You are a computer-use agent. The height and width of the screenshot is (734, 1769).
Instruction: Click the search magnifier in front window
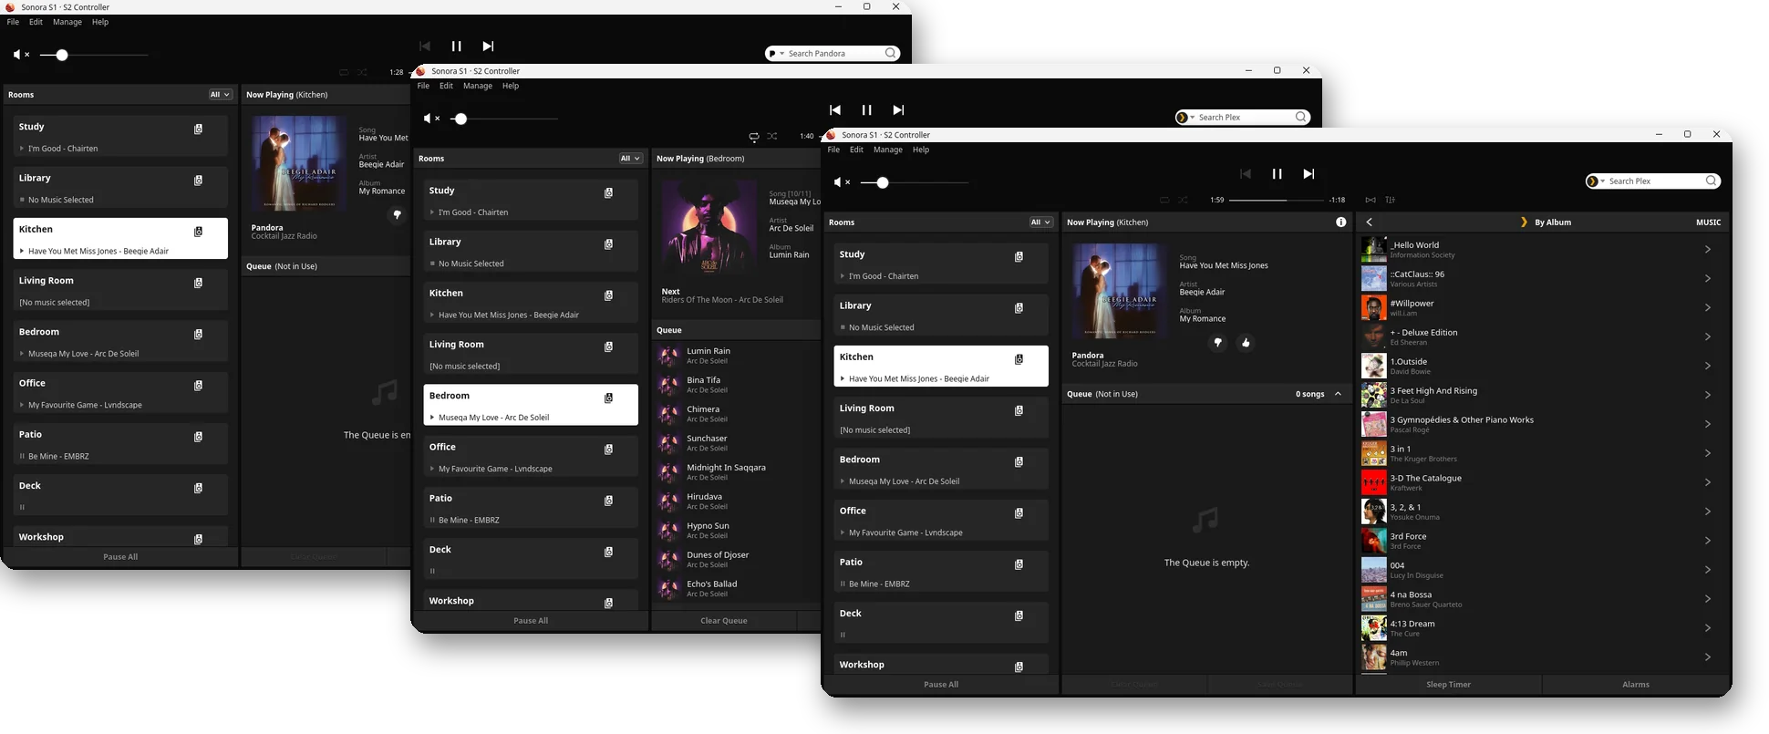(x=1712, y=181)
